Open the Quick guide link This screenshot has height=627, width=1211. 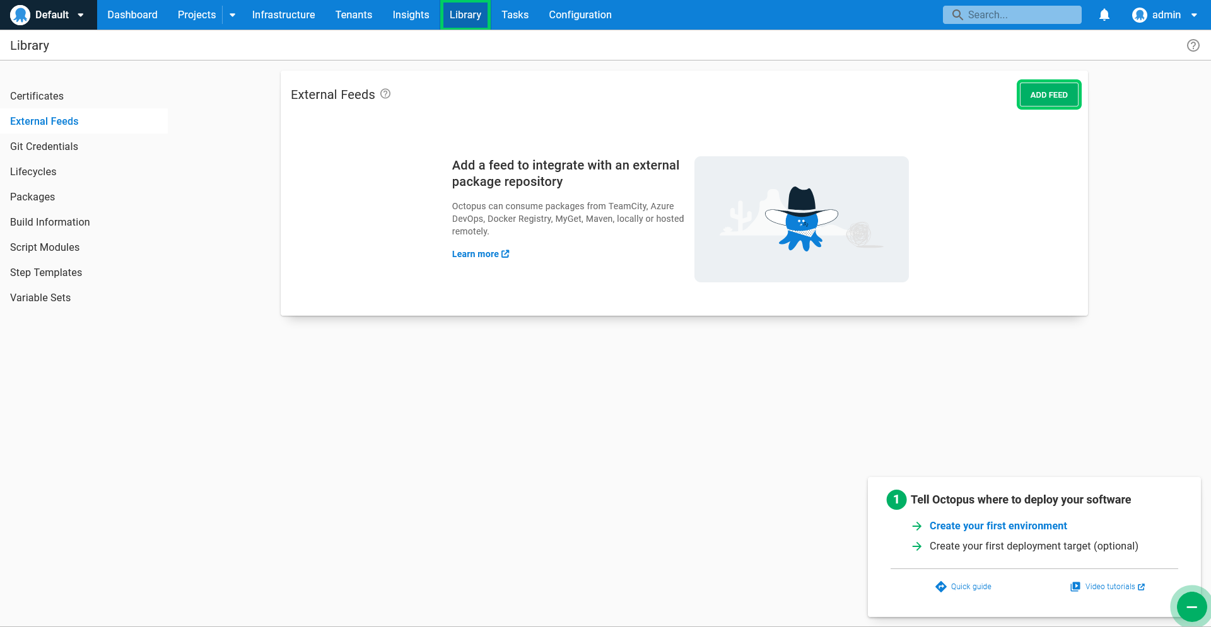click(971, 587)
